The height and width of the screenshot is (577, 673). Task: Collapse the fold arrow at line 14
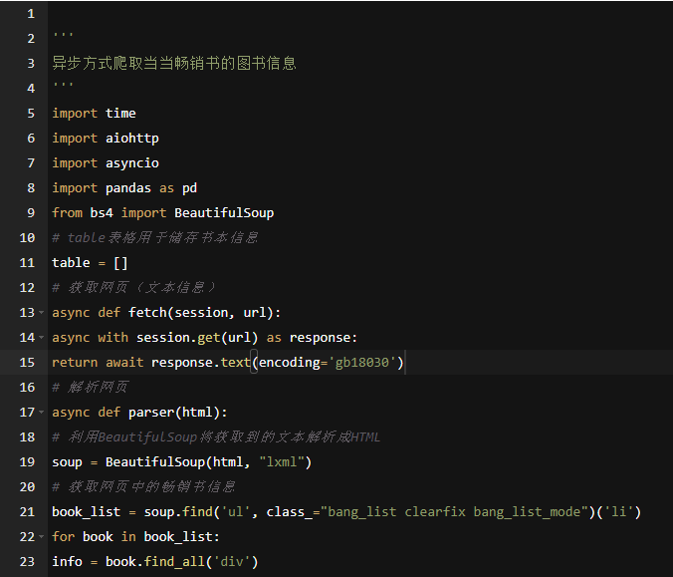click(41, 338)
